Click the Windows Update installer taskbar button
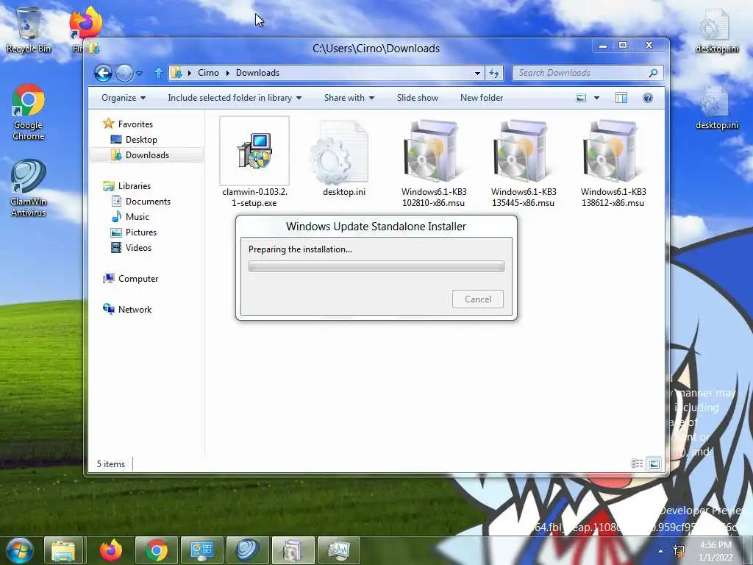The image size is (753, 565). point(293,550)
